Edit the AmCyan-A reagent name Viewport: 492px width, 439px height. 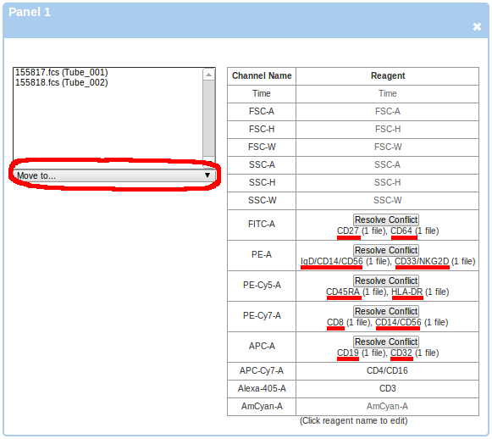387,406
